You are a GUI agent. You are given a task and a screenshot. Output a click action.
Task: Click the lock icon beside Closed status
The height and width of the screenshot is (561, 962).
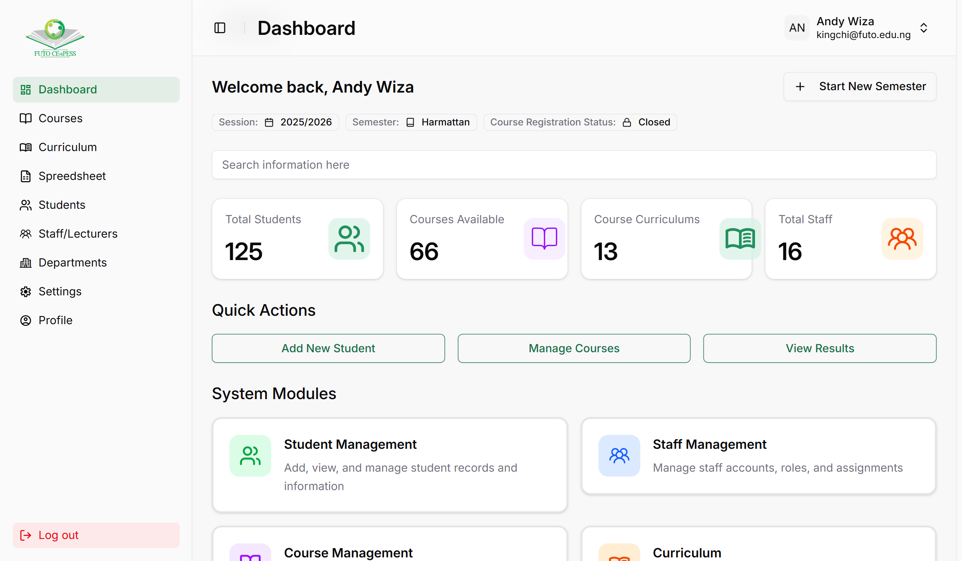click(626, 122)
